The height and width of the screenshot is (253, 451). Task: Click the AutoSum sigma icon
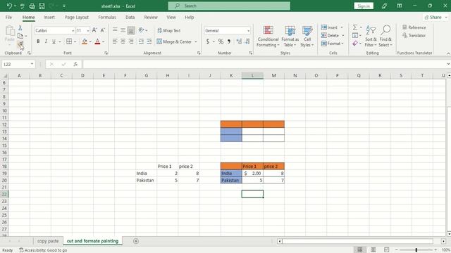click(x=355, y=27)
